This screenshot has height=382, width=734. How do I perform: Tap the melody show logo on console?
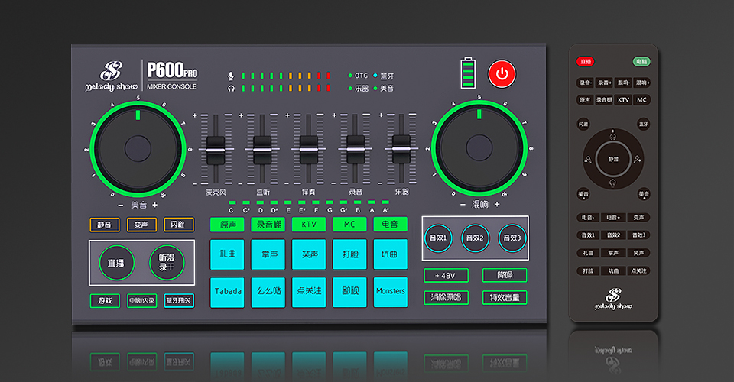[x=112, y=76]
